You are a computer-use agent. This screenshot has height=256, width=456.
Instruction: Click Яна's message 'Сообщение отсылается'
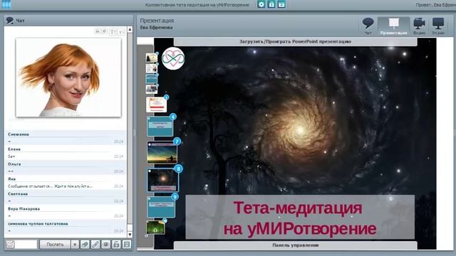(x=50, y=186)
